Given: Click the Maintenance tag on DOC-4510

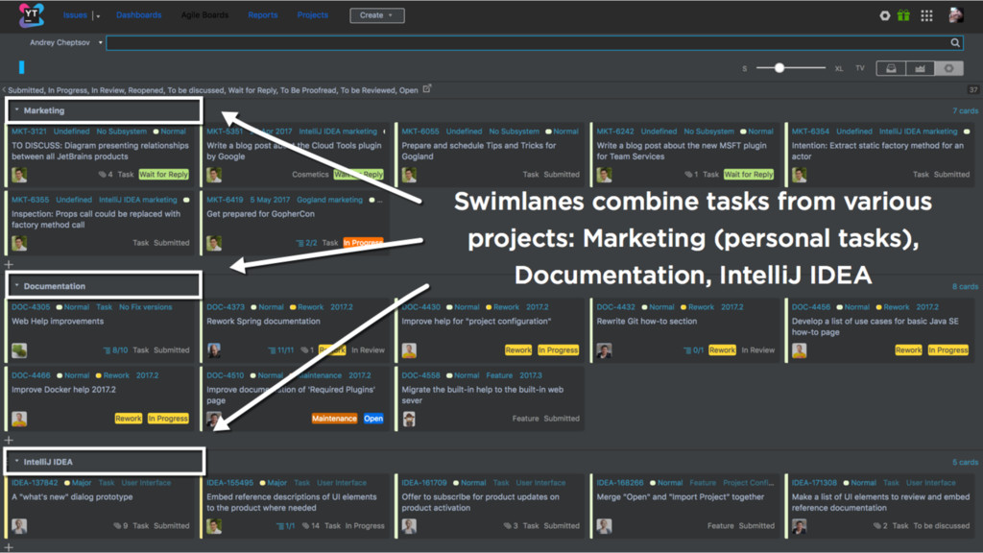Looking at the screenshot, I should pos(334,419).
